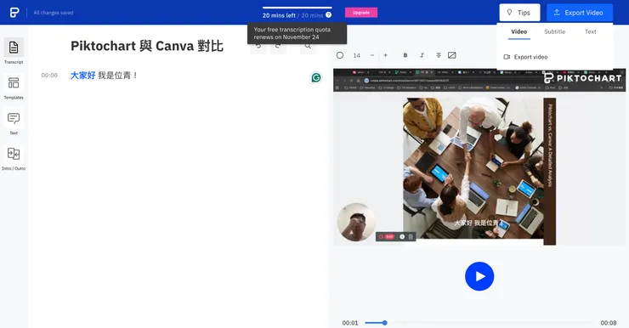
Task: Open the subtitle color circle picker
Action: pos(340,55)
